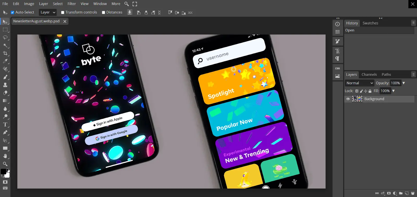
Task: Select the Clone Stamp tool
Action: pyautogui.click(x=5, y=85)
